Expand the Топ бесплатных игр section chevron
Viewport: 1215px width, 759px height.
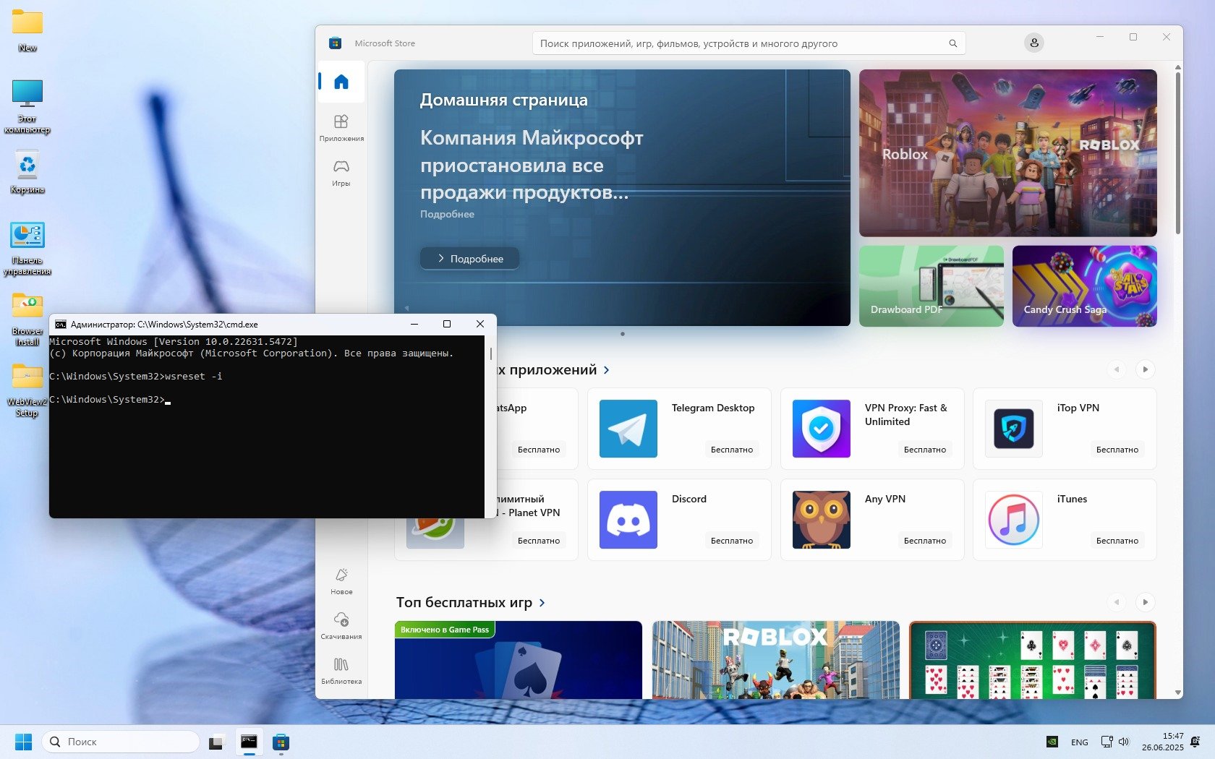542,603
